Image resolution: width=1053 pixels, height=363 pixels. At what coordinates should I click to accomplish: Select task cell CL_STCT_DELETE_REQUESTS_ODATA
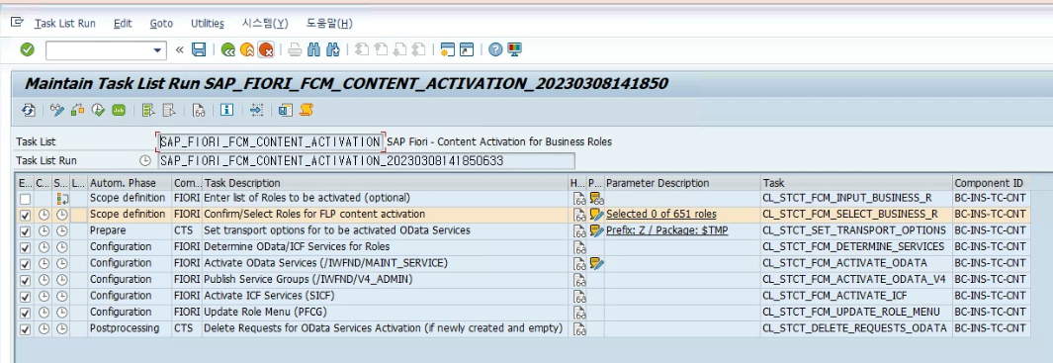856,328
